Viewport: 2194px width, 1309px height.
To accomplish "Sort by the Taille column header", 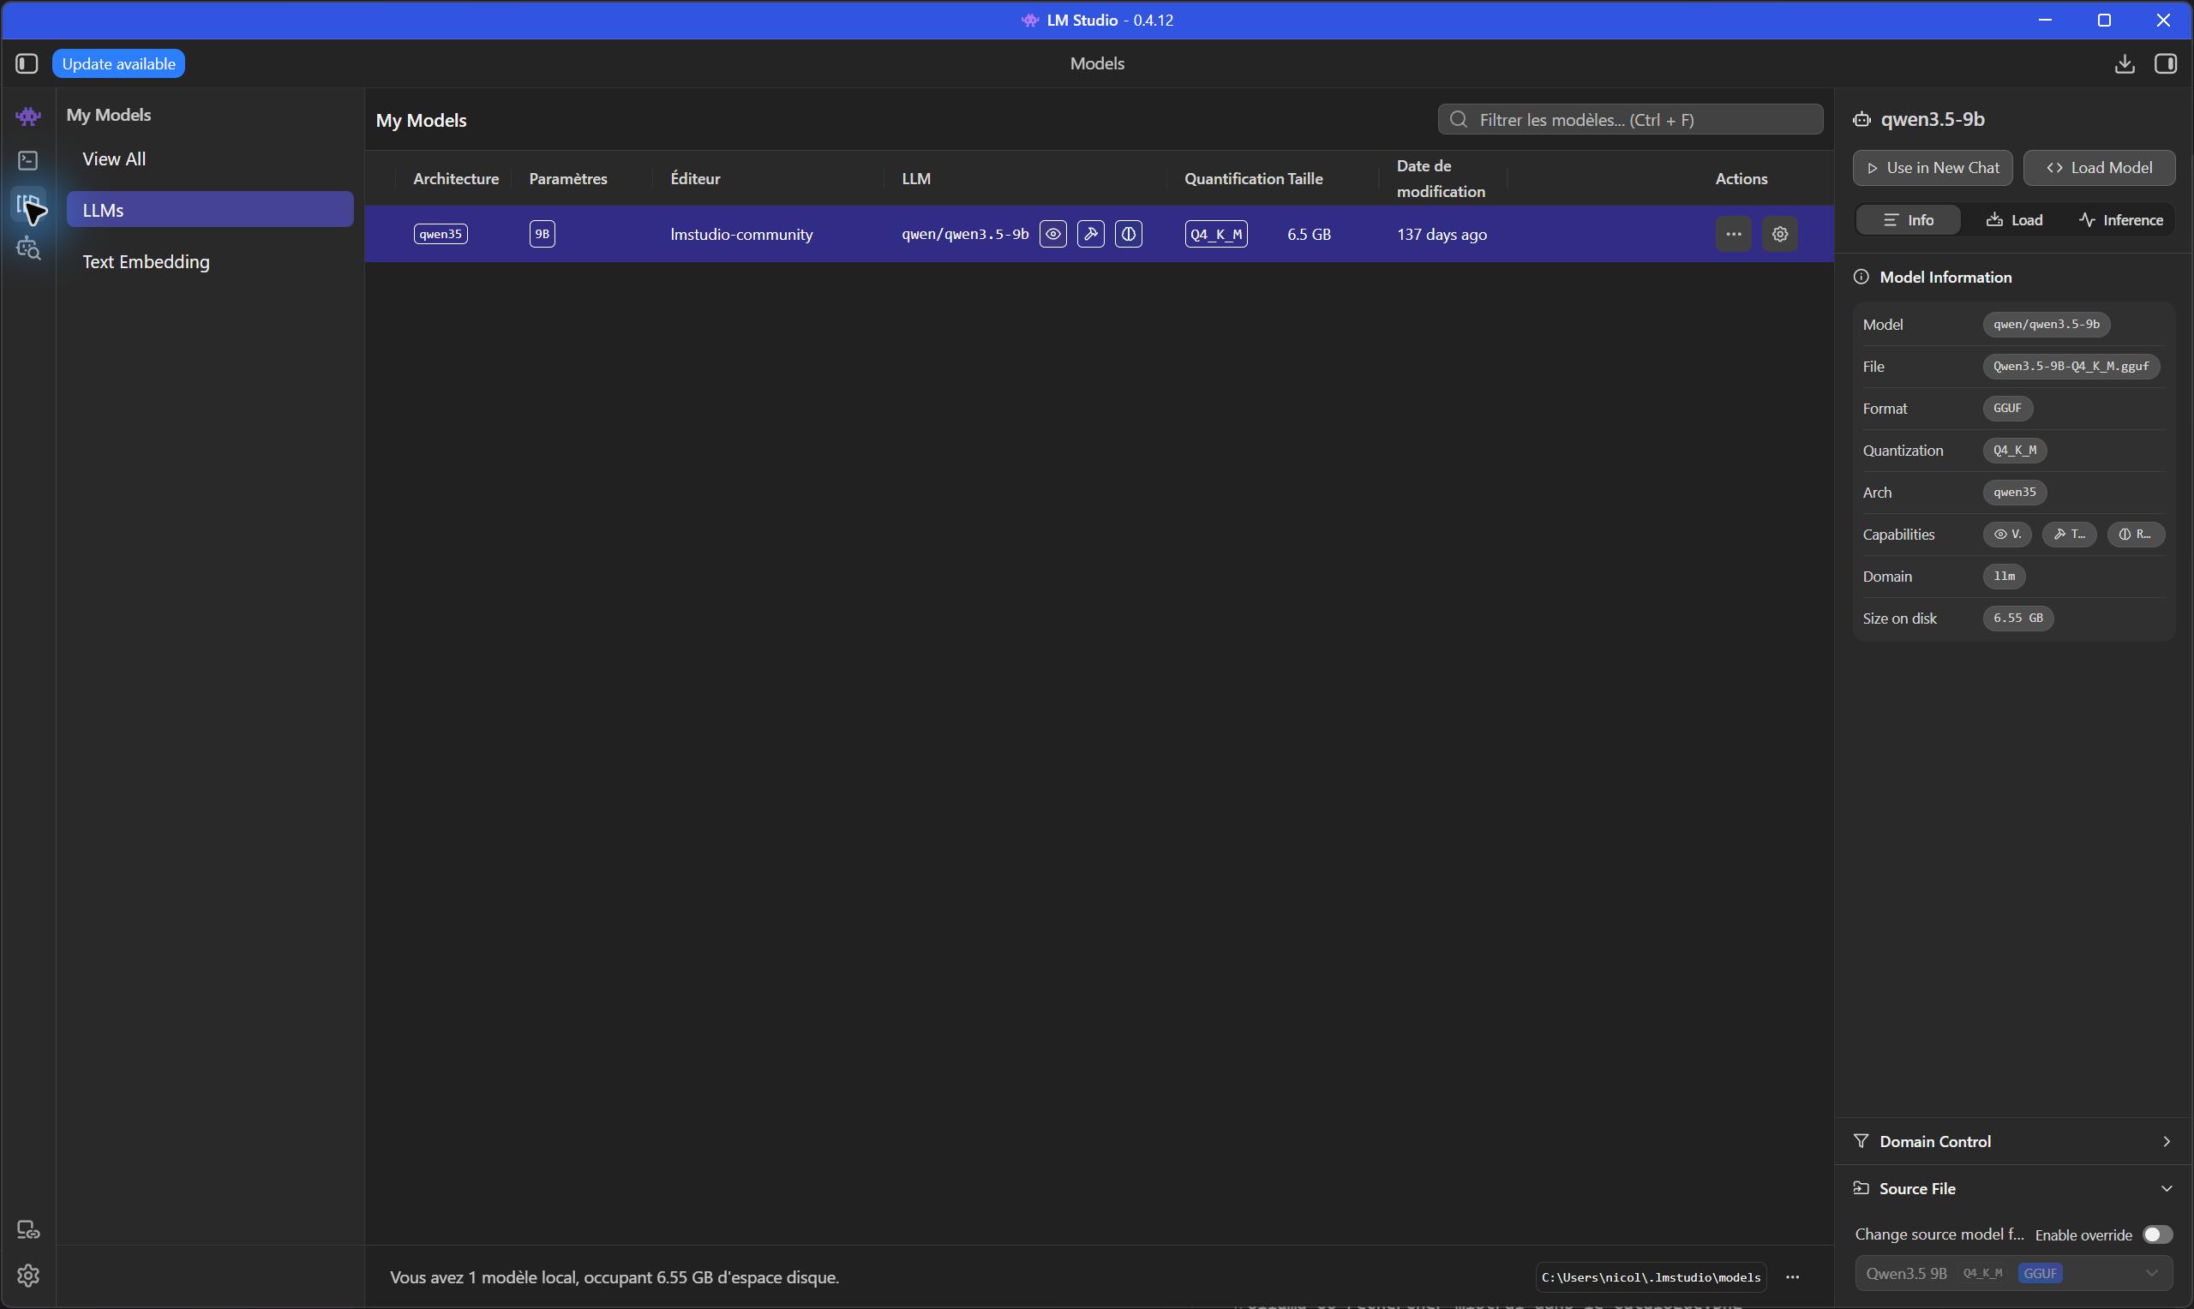I will tap(1304, 178).
